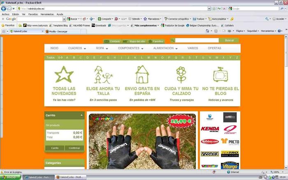
Task: Click the PACTO brand logo
Action: click(230, 142)
